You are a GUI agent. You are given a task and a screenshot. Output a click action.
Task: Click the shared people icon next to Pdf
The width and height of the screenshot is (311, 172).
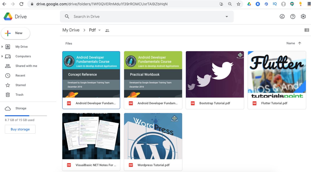tap(107, 30)
